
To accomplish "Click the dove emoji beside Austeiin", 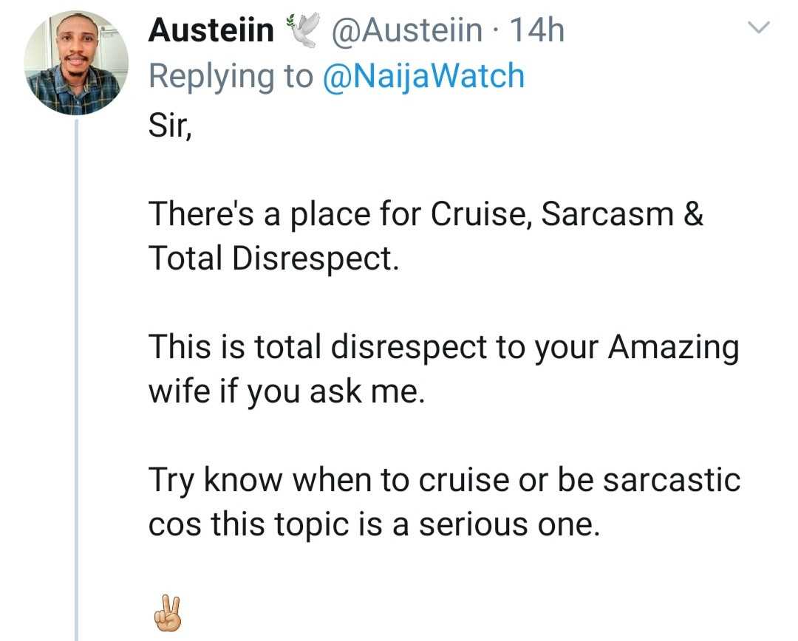I will [301, 32].
